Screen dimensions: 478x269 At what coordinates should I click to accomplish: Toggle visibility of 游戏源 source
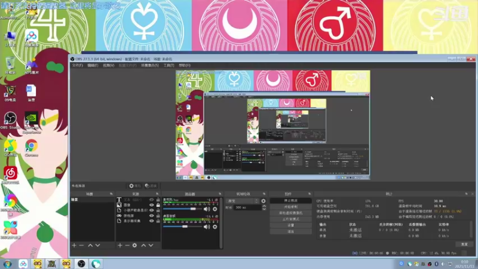point(152,216)
